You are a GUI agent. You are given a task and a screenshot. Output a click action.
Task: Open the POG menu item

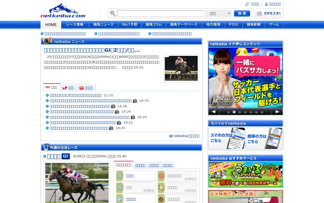click(233, 25)
